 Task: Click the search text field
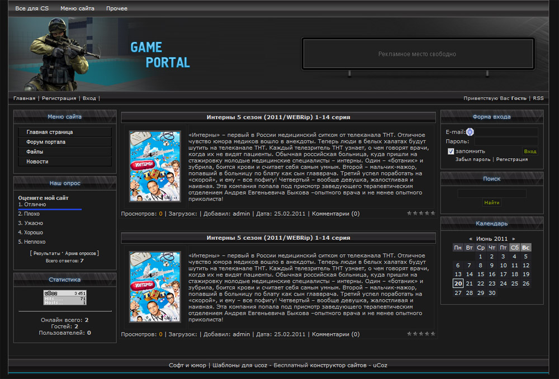[492, 193]
